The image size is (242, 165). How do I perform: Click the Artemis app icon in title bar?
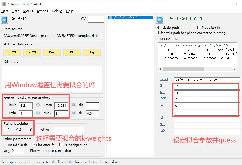pos(4,4)
